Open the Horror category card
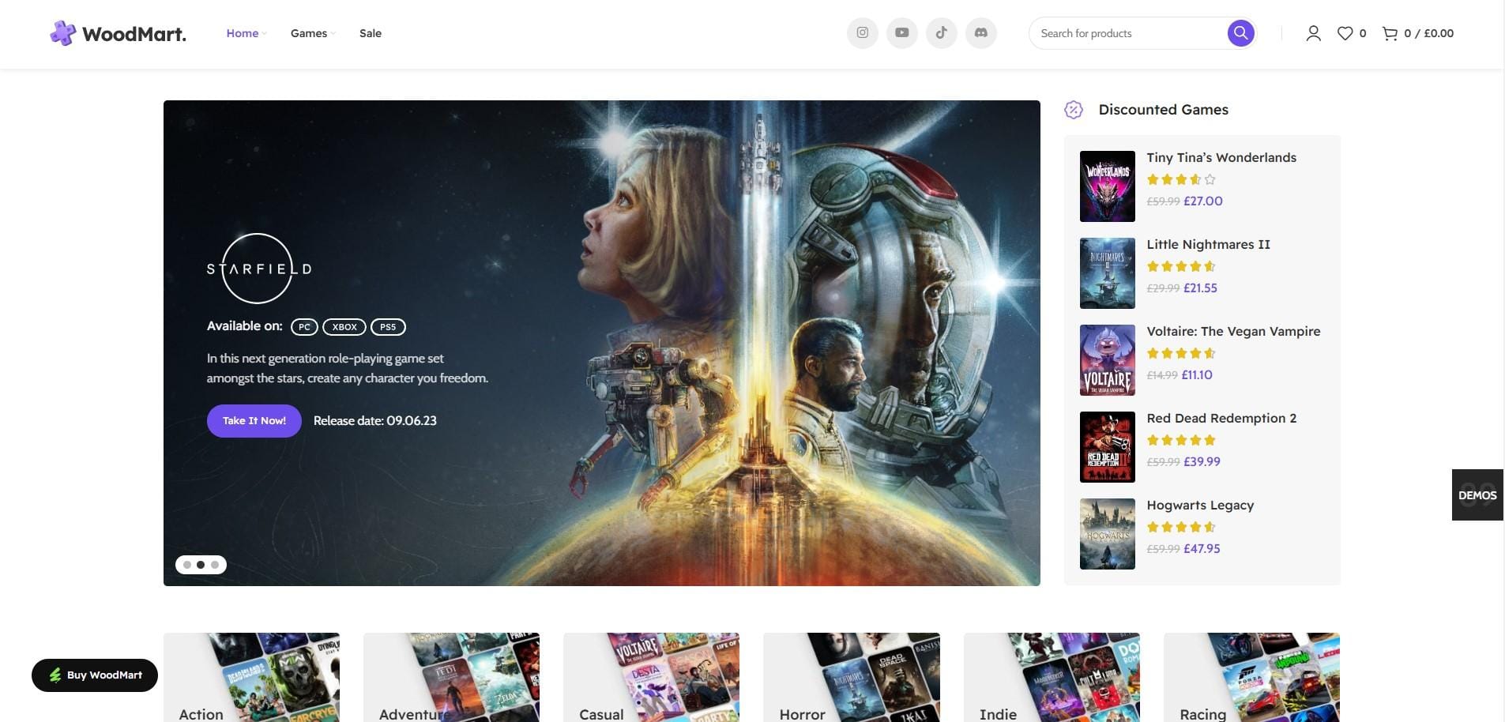This screenshot has width=1505, height=722. point(852,677)
